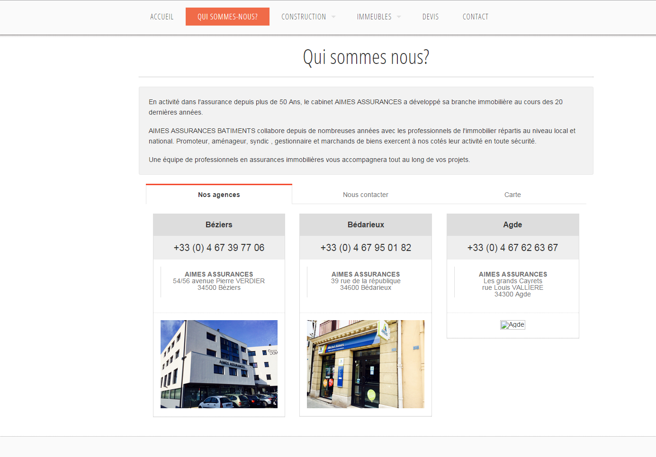
Task: Open the QUI SOMMES-NOUS? menu item
Action: (227, 17)
